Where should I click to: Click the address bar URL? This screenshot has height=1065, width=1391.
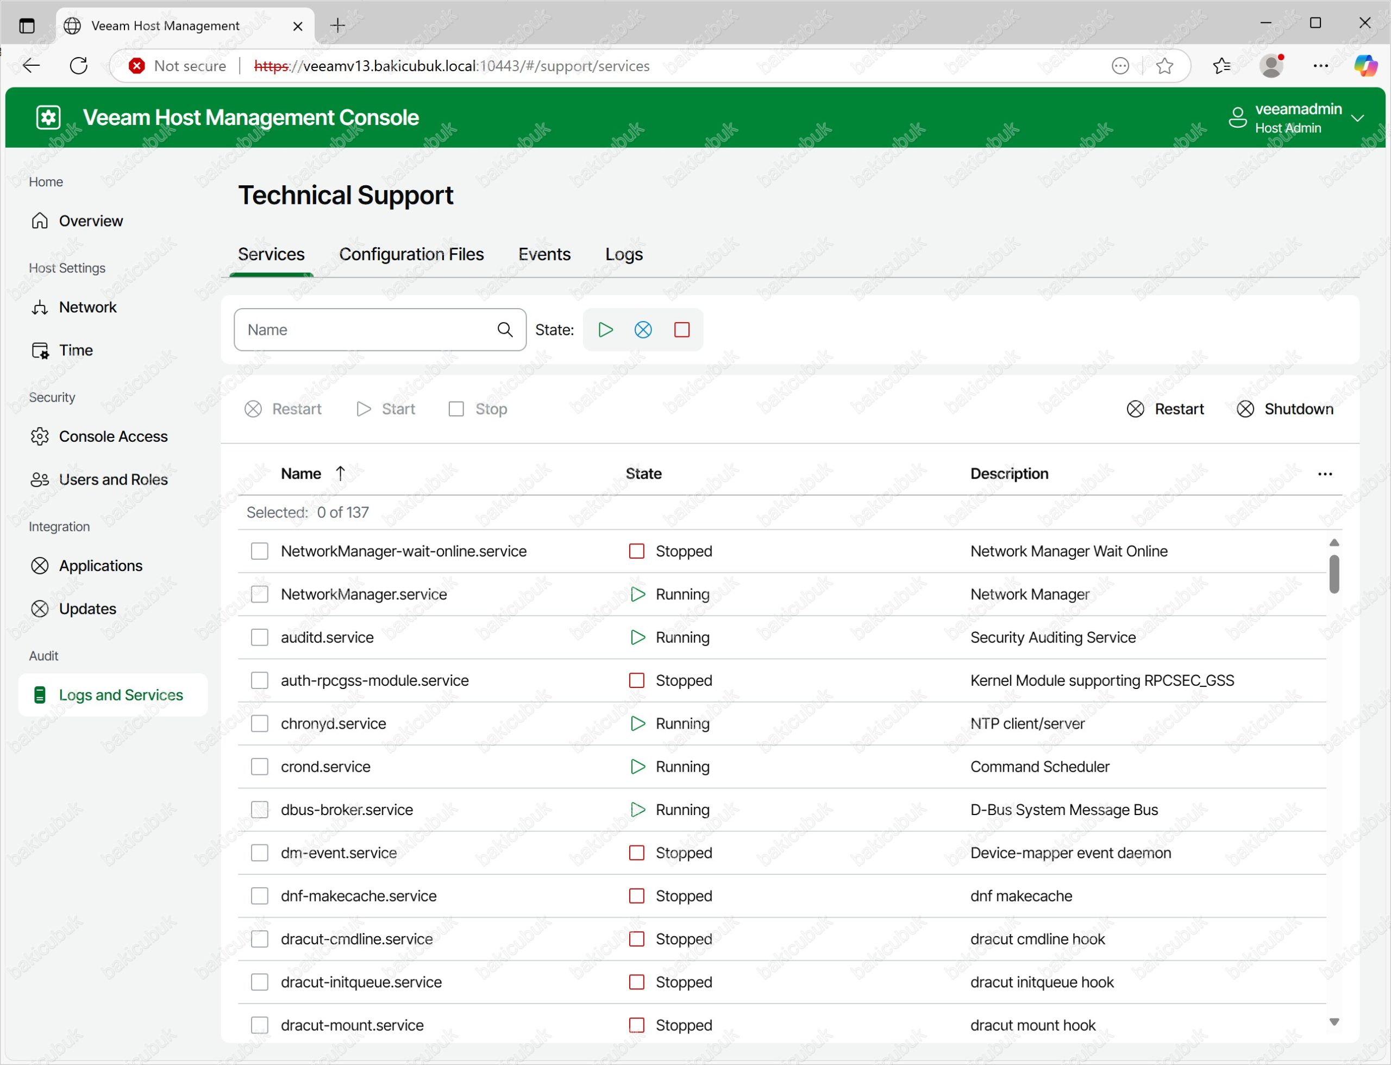click(x=452, y=66)
